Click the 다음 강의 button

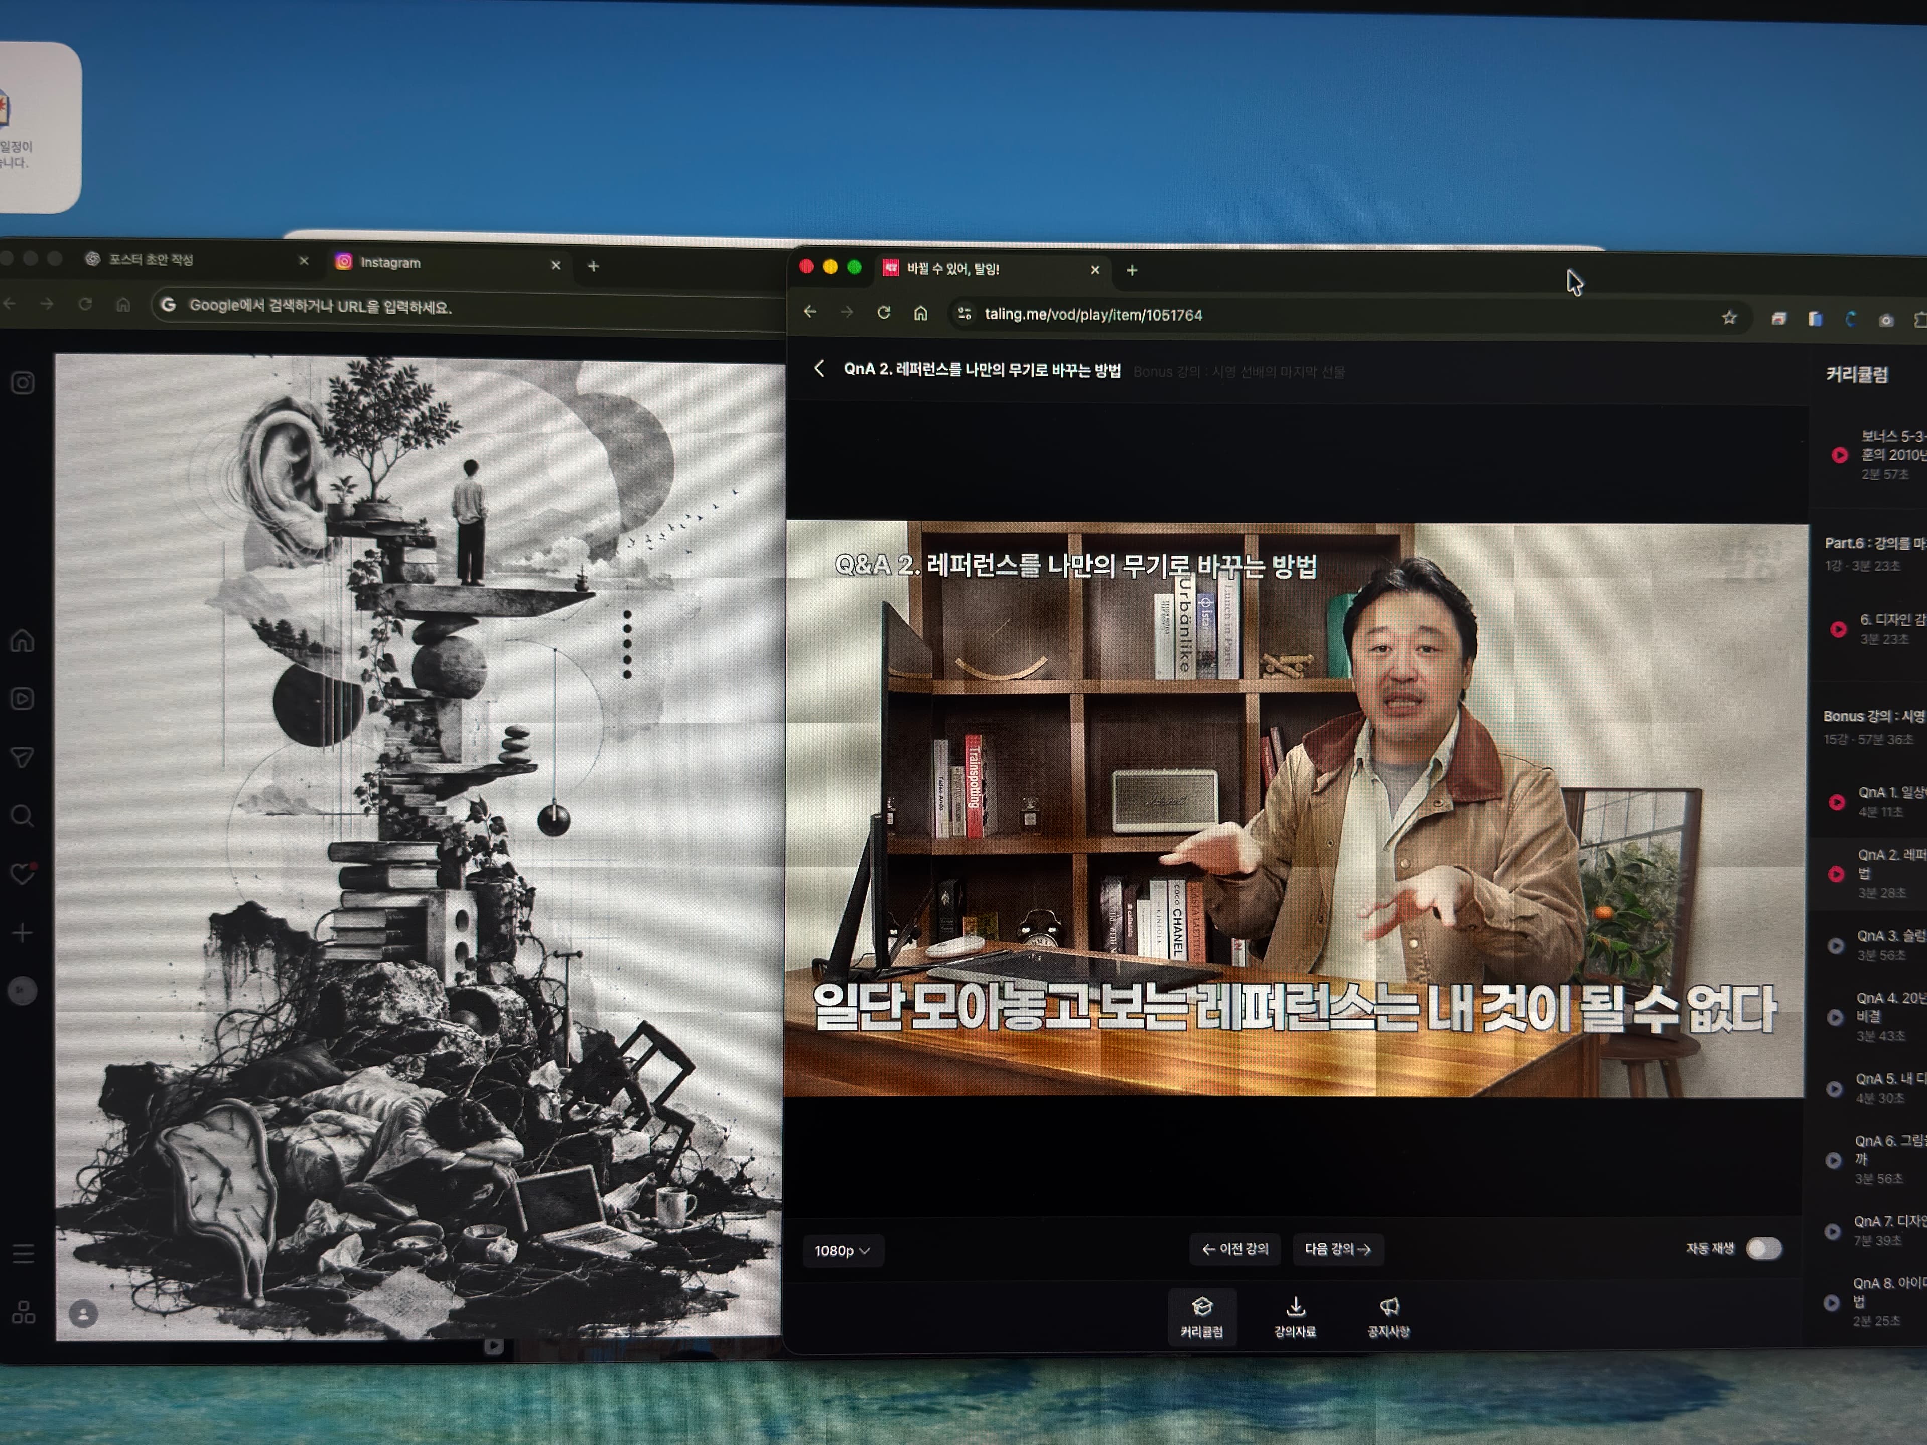click(x=1338, y=1249)
